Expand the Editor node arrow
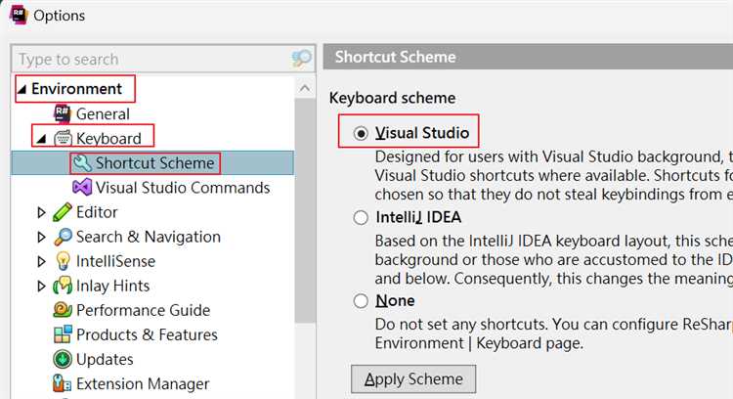The width and height of the screenshot is (733, 399). pos(41,212)
